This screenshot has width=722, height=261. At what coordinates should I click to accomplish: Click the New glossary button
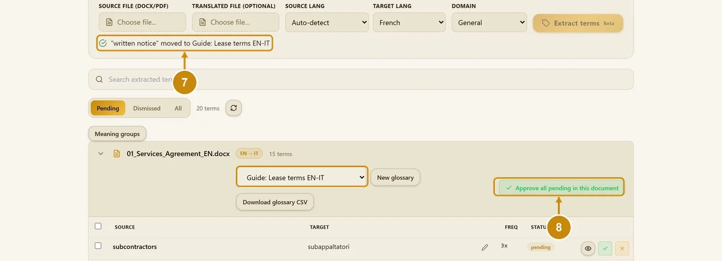coord(396,177)
